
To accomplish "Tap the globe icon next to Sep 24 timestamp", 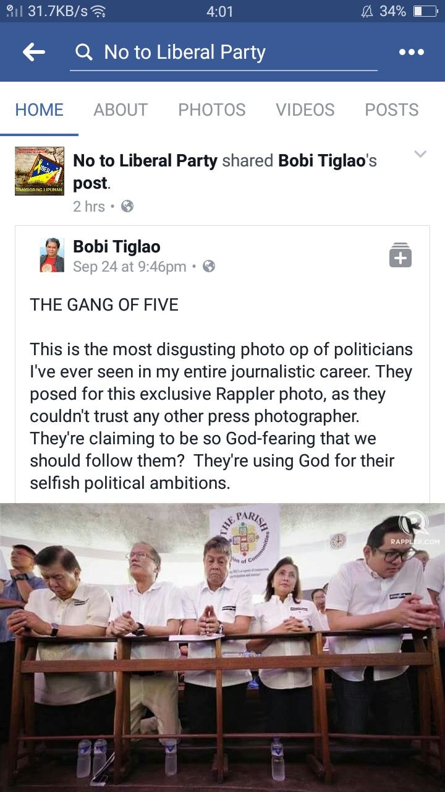I will tap(209, 266).
